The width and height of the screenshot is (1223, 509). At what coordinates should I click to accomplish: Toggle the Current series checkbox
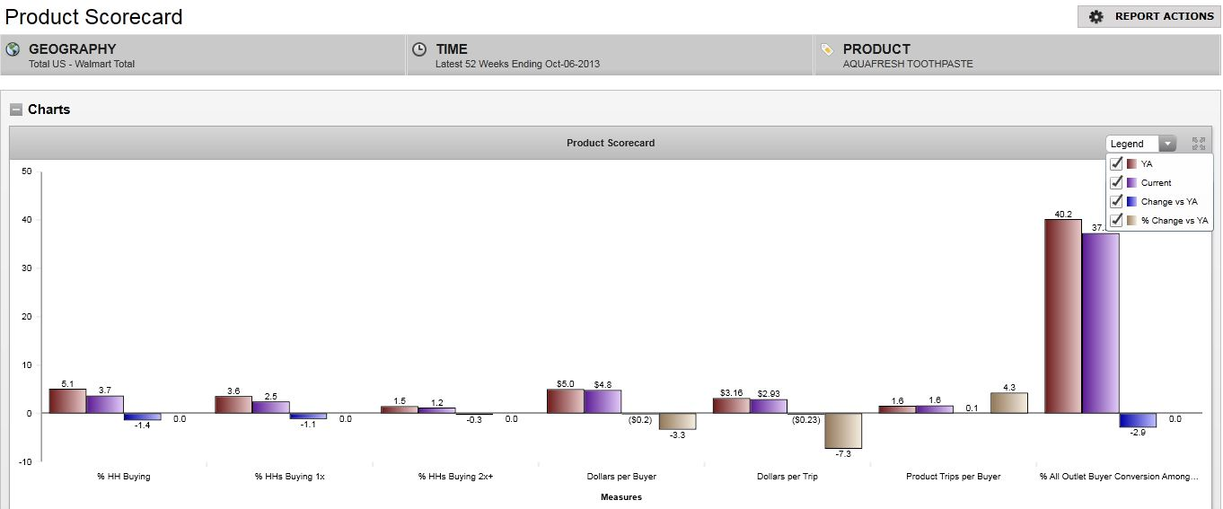(x=1116, y=182)
